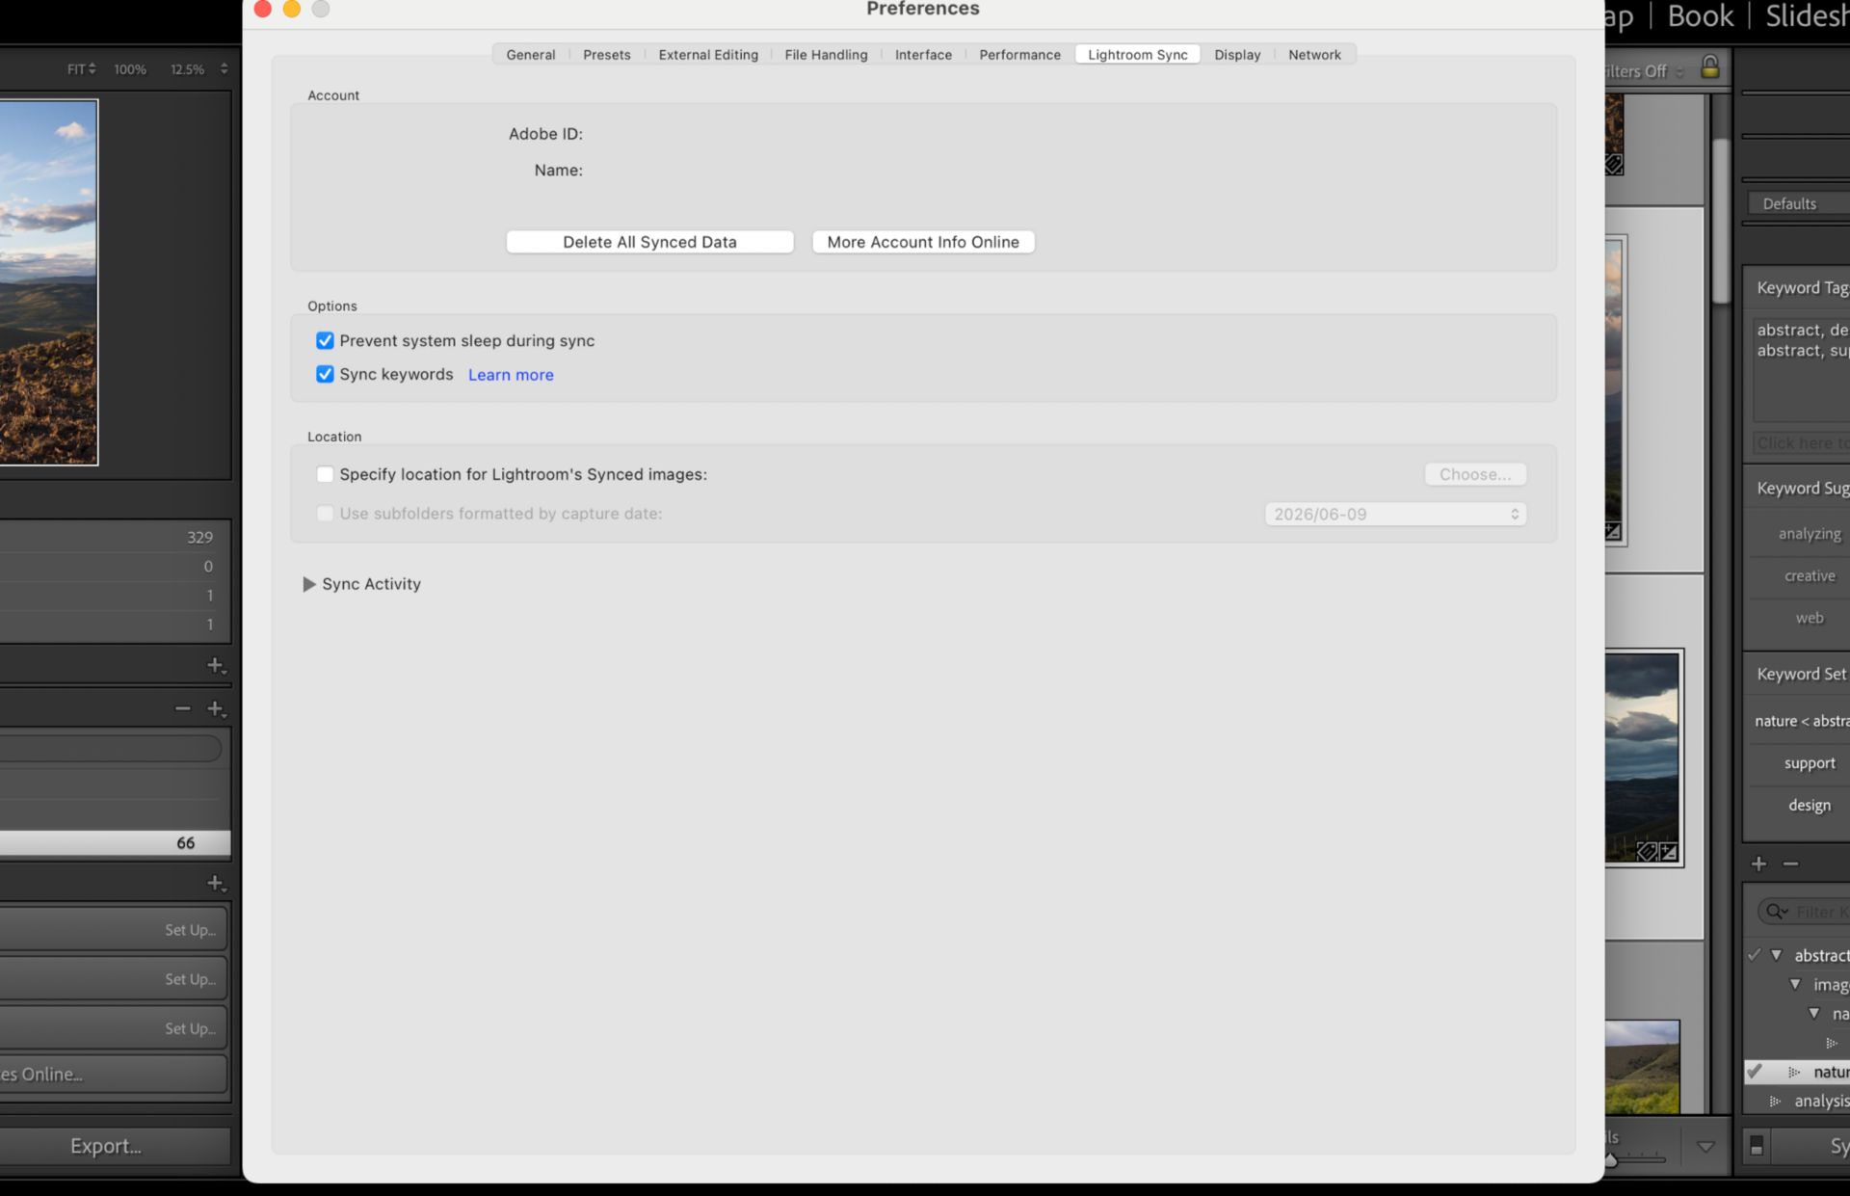Open the Book module
This screenshot has width=1850, height=1196.
coord(1701,15)
